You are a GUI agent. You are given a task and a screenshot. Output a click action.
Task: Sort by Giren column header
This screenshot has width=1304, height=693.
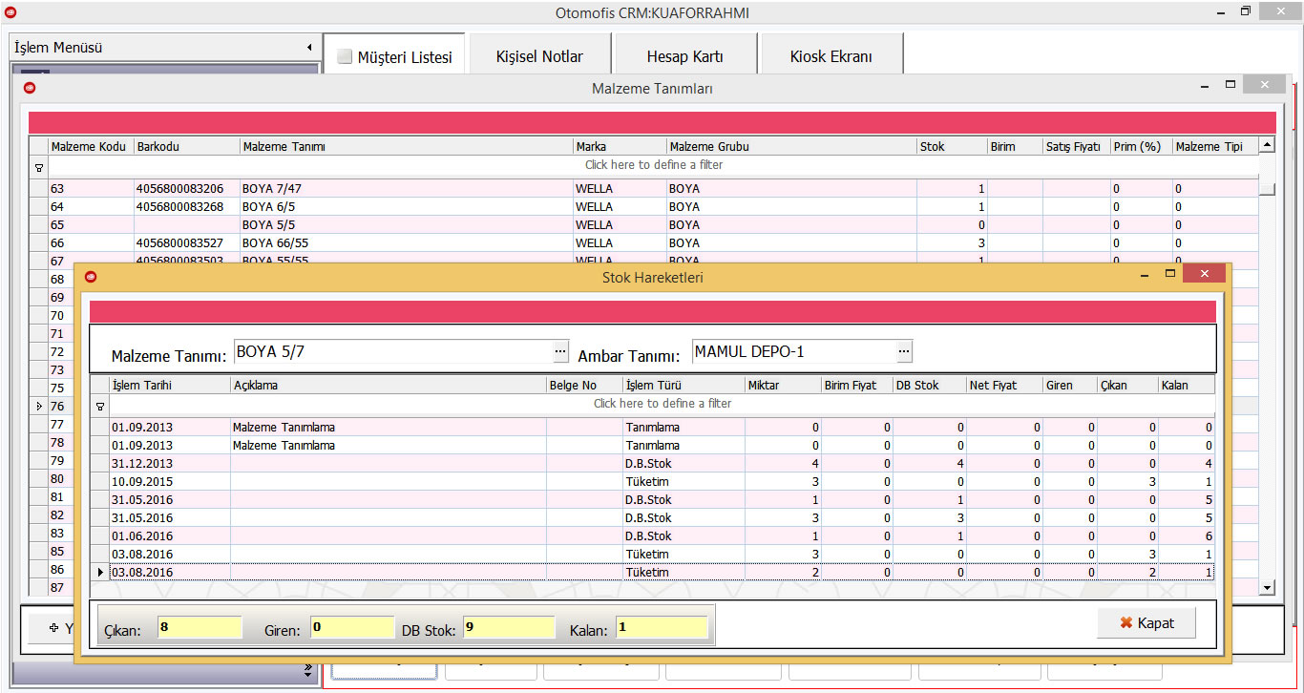pos(1070,386)
